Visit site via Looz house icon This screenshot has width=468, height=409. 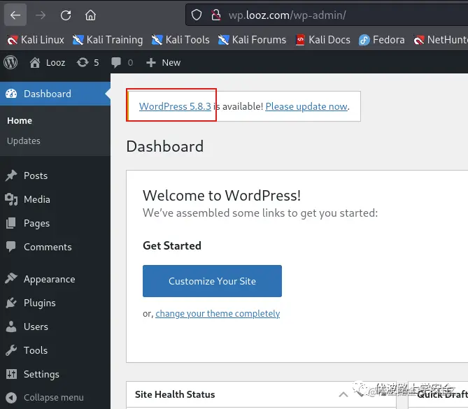click(x=47, y=63)
